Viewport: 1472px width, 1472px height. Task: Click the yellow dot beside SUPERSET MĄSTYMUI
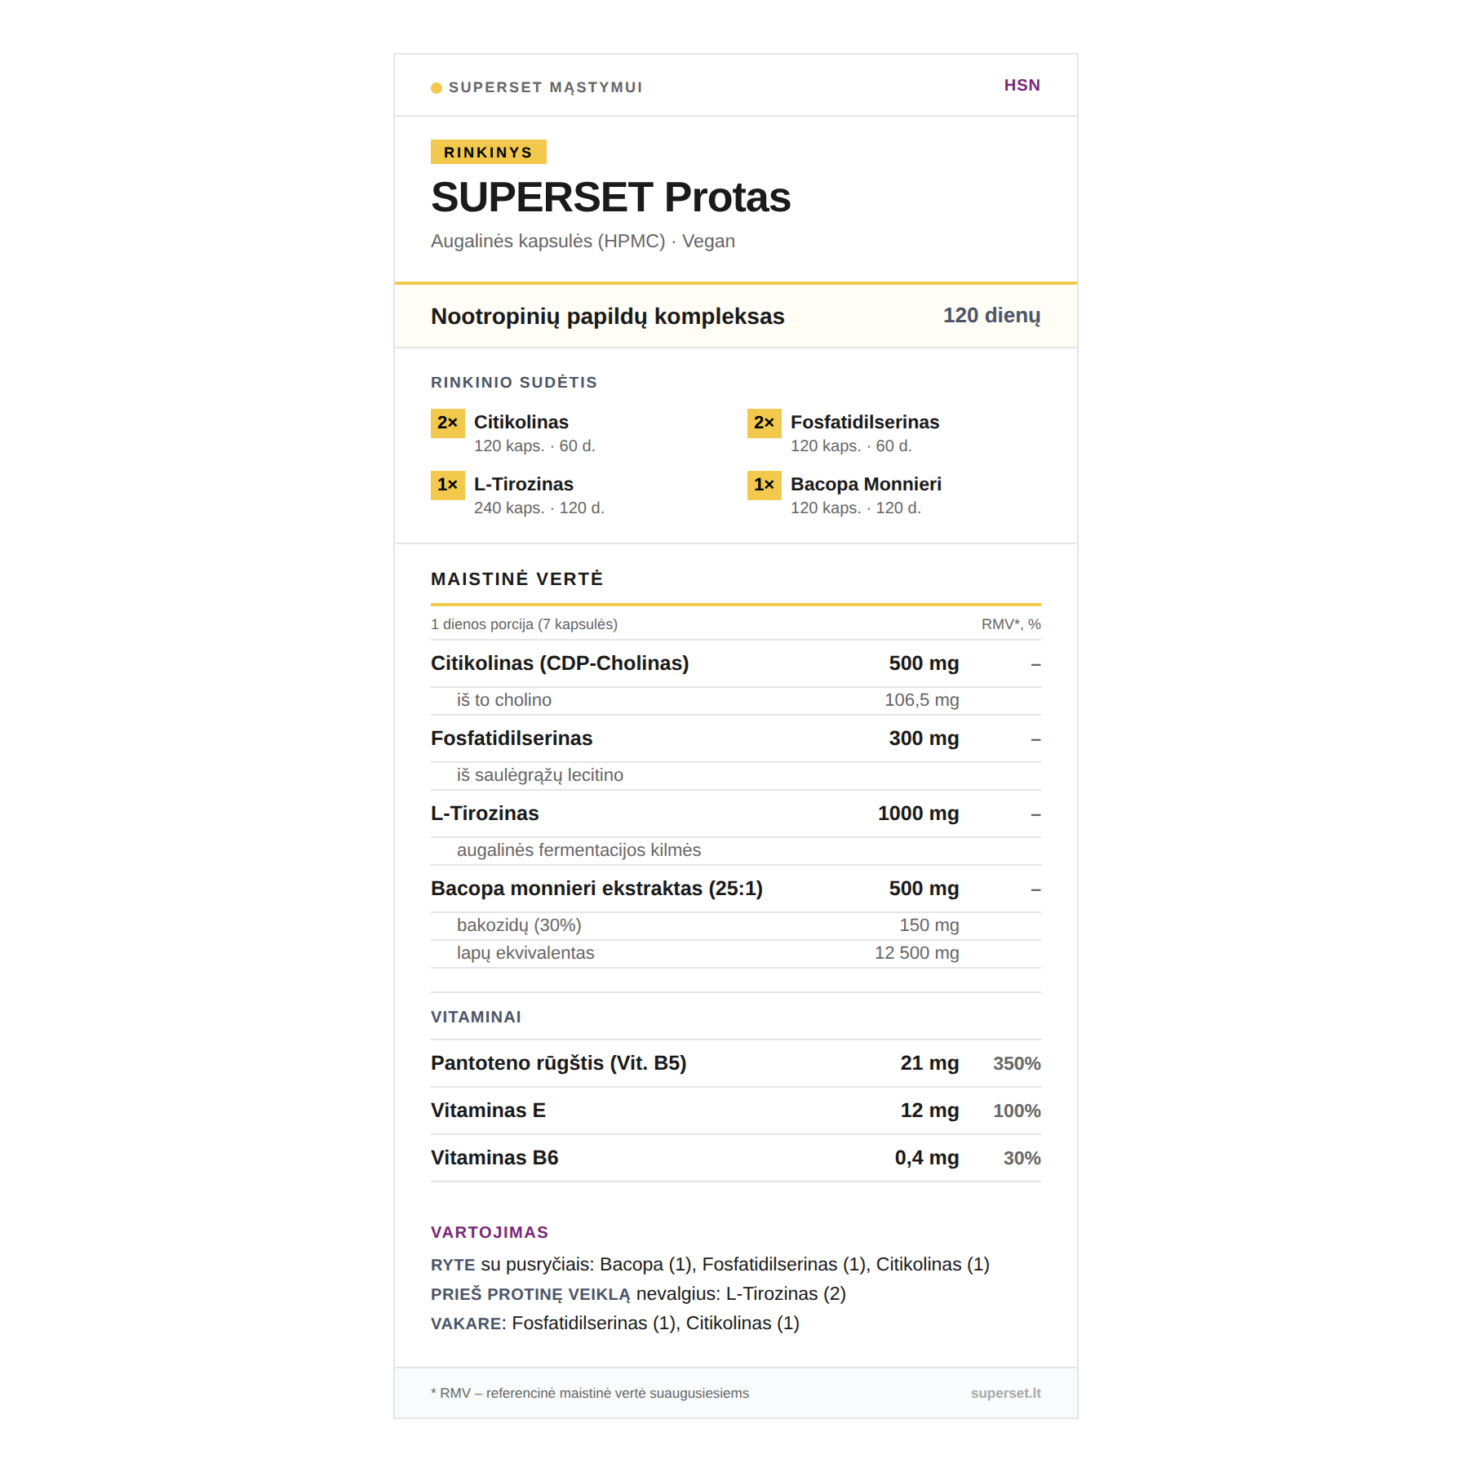point(437,88)
